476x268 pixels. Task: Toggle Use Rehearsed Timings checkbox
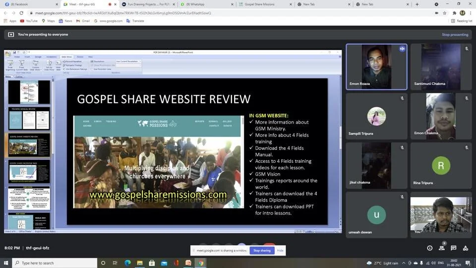tap(64, 69)
